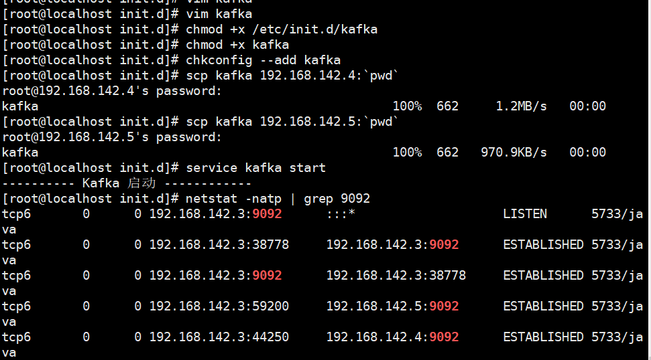Click foreign address 192.168.142.3:38778

(396, 276)
